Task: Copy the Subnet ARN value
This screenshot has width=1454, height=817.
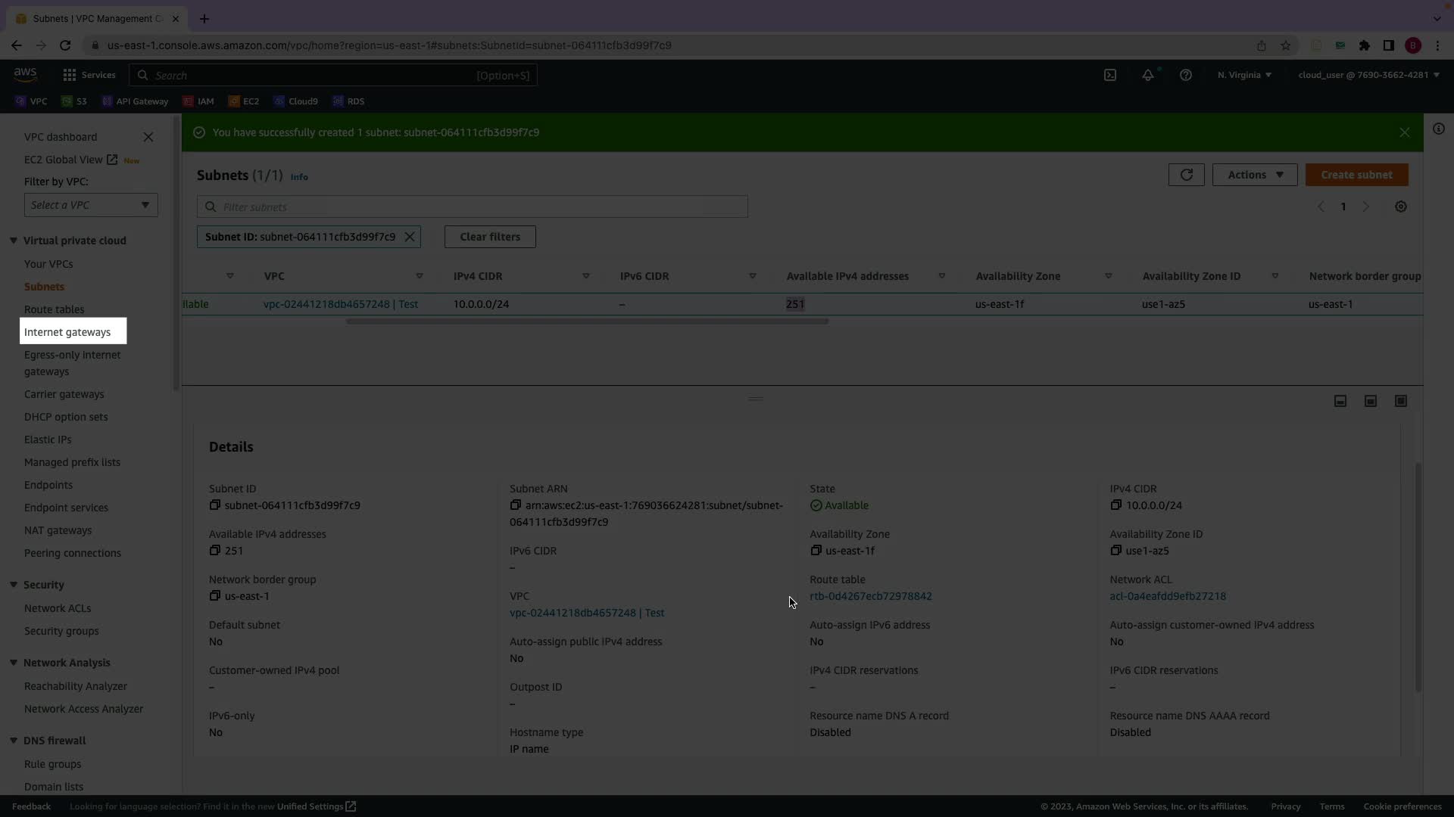Action: pyautogui.click(x=516, y=505)
